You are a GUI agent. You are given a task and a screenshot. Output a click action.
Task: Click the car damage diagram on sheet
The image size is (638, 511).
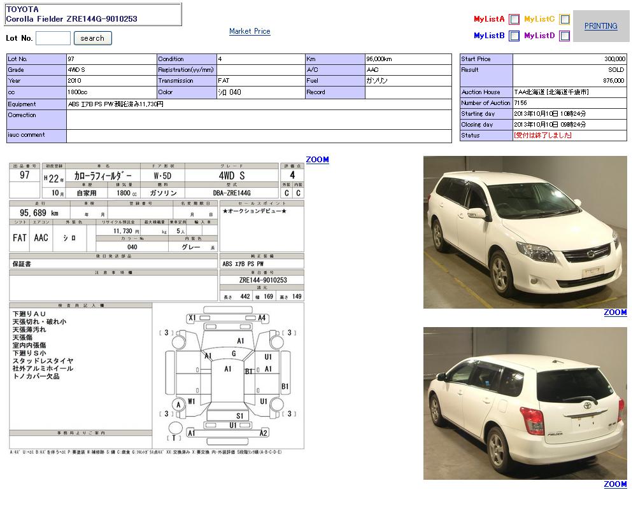pyautogui.click(x=228, y=375)
